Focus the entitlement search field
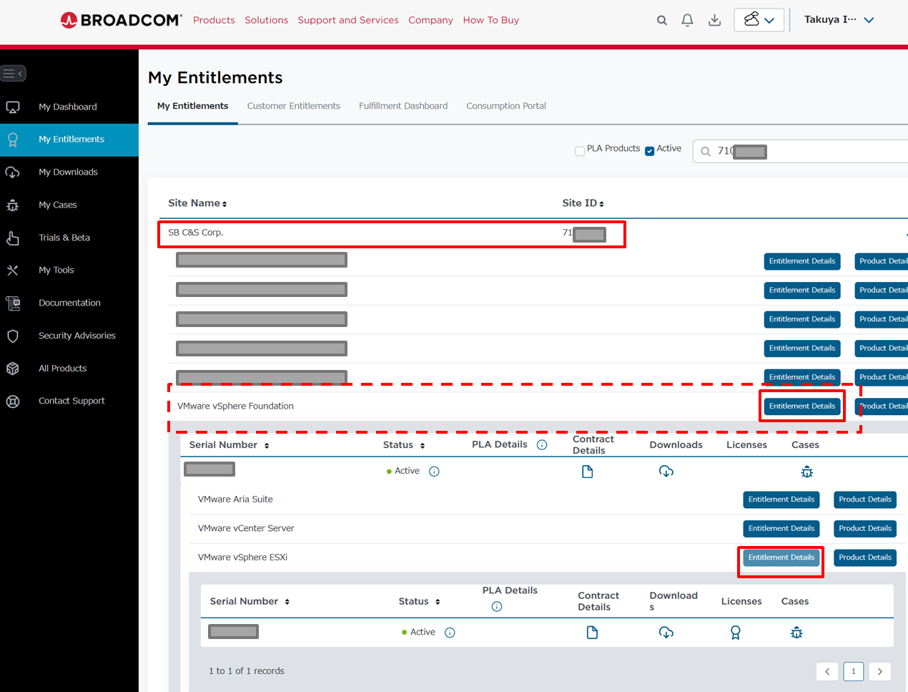The width and height of the screenshot is (908, 692). click(x=801, y=151)
